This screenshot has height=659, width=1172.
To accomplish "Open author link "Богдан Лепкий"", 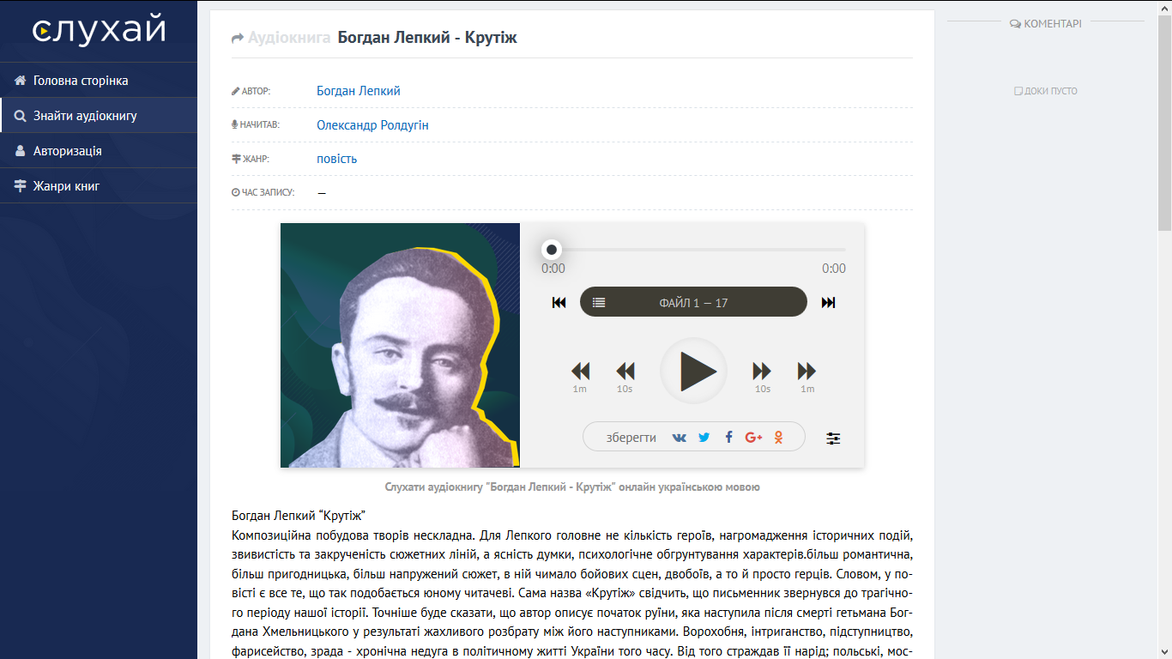I will [x=358, y=91].
